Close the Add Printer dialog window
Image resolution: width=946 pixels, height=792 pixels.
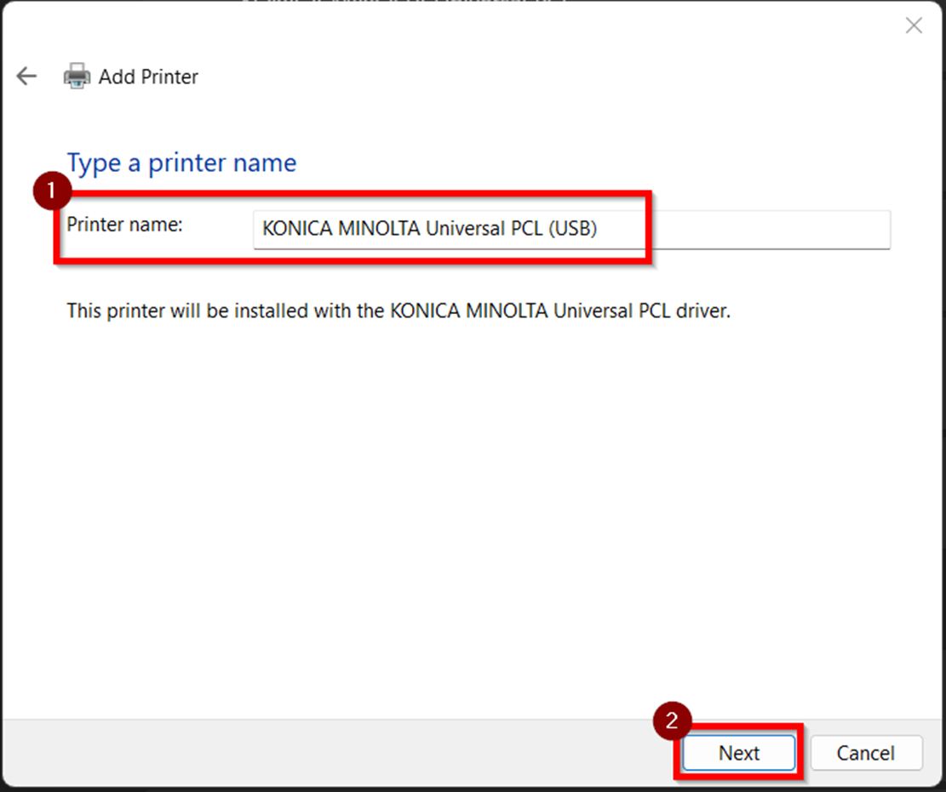point(914,26)
